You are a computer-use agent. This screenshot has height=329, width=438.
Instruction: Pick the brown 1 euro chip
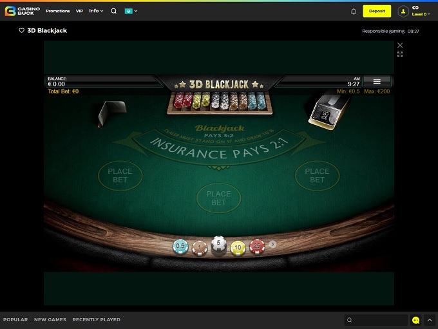point(200,247)
